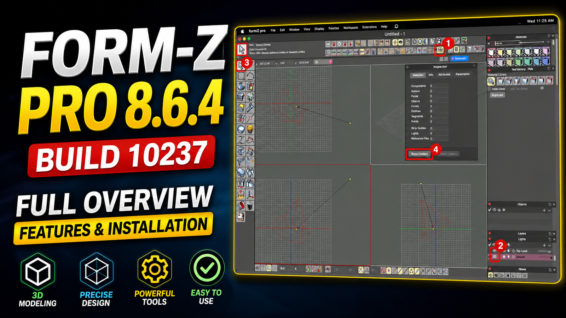The width and height of the screenshot is (566, 318).
Task: Click the first view icon in the Views palette
Action: [x=491, y=275]
